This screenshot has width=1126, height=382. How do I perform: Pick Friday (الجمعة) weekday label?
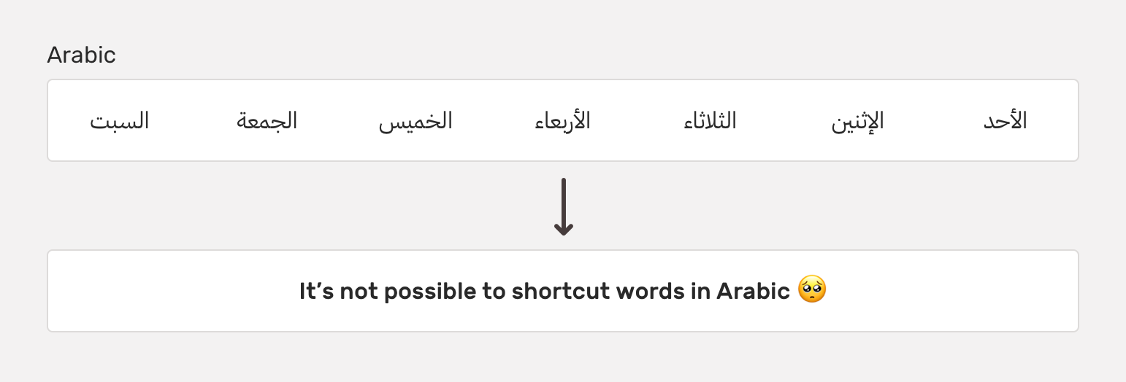[x=267, y=121]
